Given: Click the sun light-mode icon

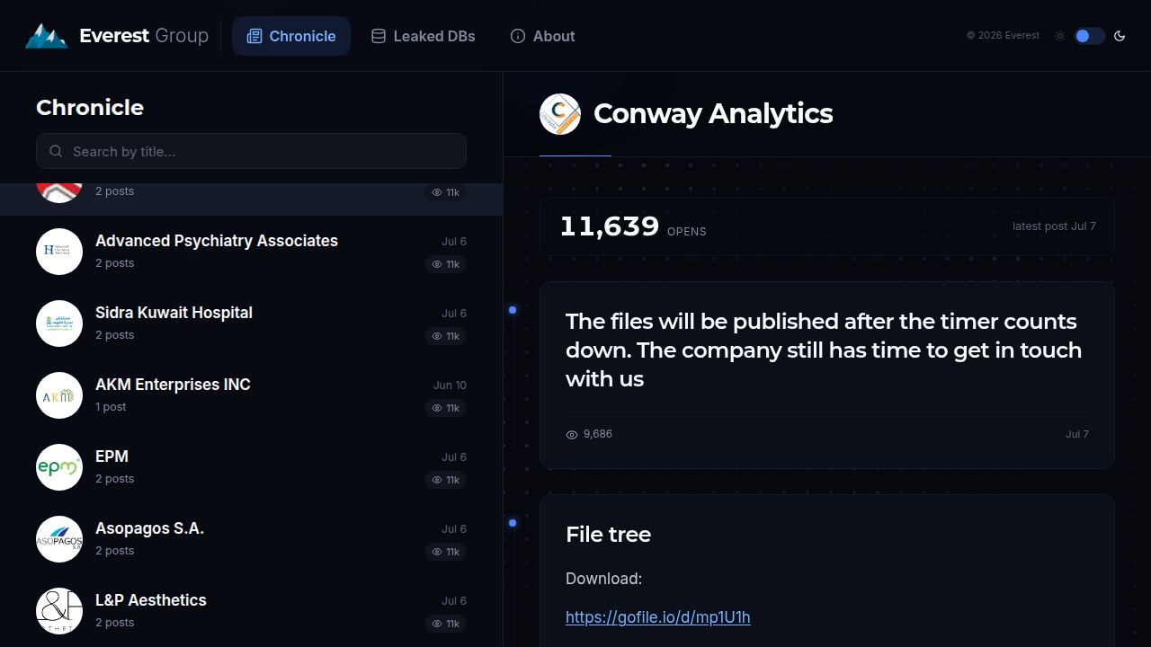Looking at the screenshot, I should click(1060, 36).
